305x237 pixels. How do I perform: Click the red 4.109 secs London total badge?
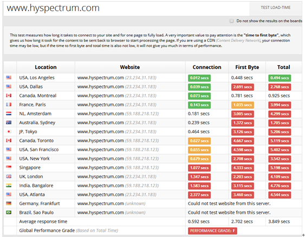coord(280,177)
